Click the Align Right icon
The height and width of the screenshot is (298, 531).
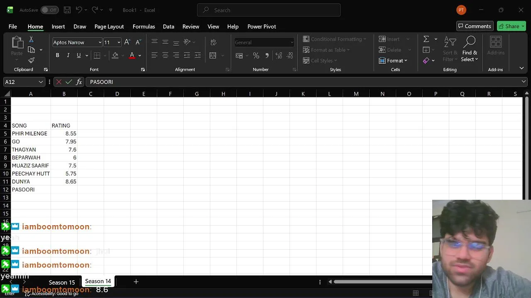176,55
